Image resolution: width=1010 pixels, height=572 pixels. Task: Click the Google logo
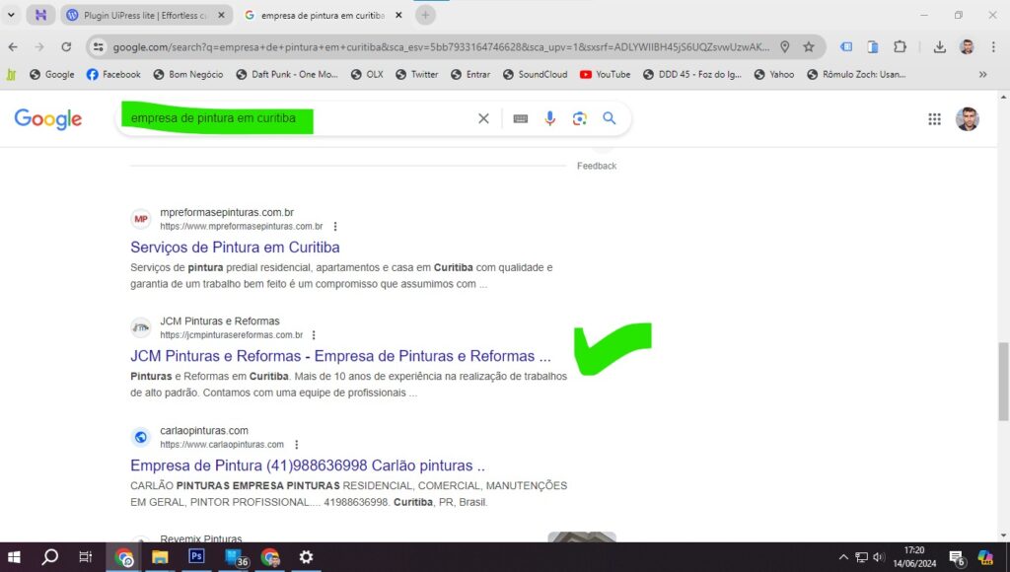(x=47, y=119)
